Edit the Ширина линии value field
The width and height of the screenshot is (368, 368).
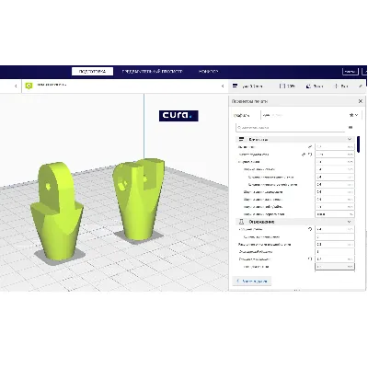click(x=335, y=162)
